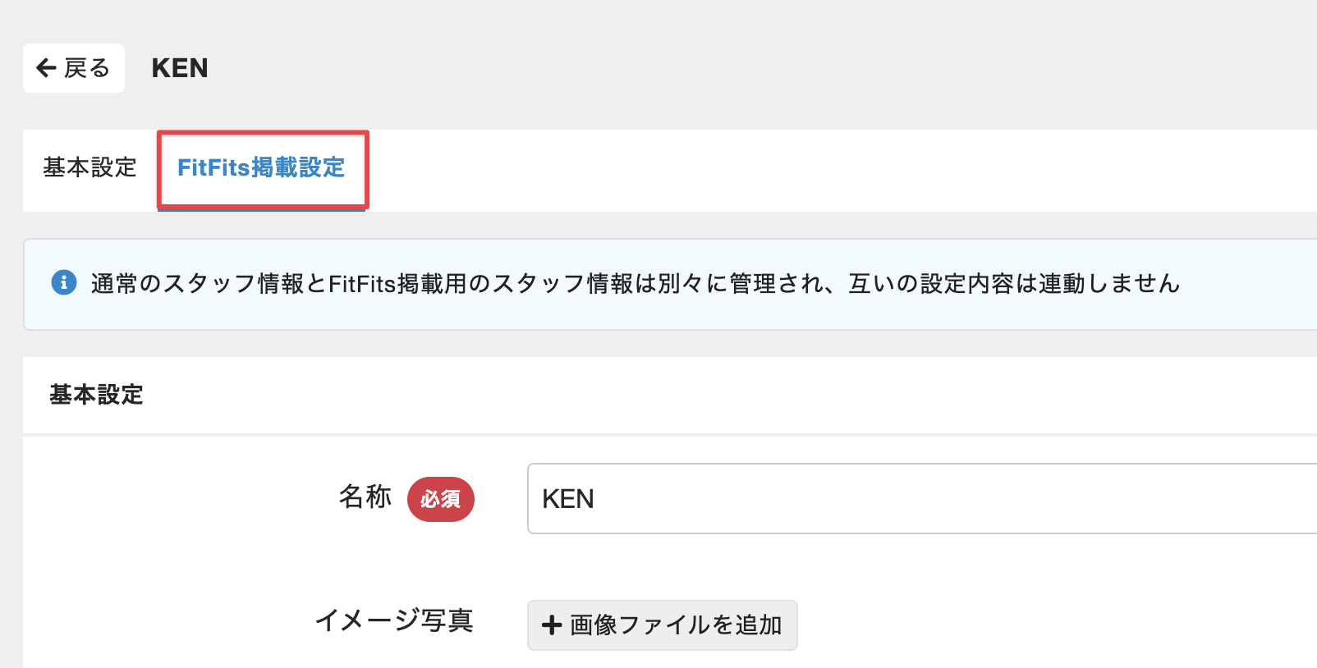
Task: Click the blue underline beneath active tab
Action: (261, 210)
